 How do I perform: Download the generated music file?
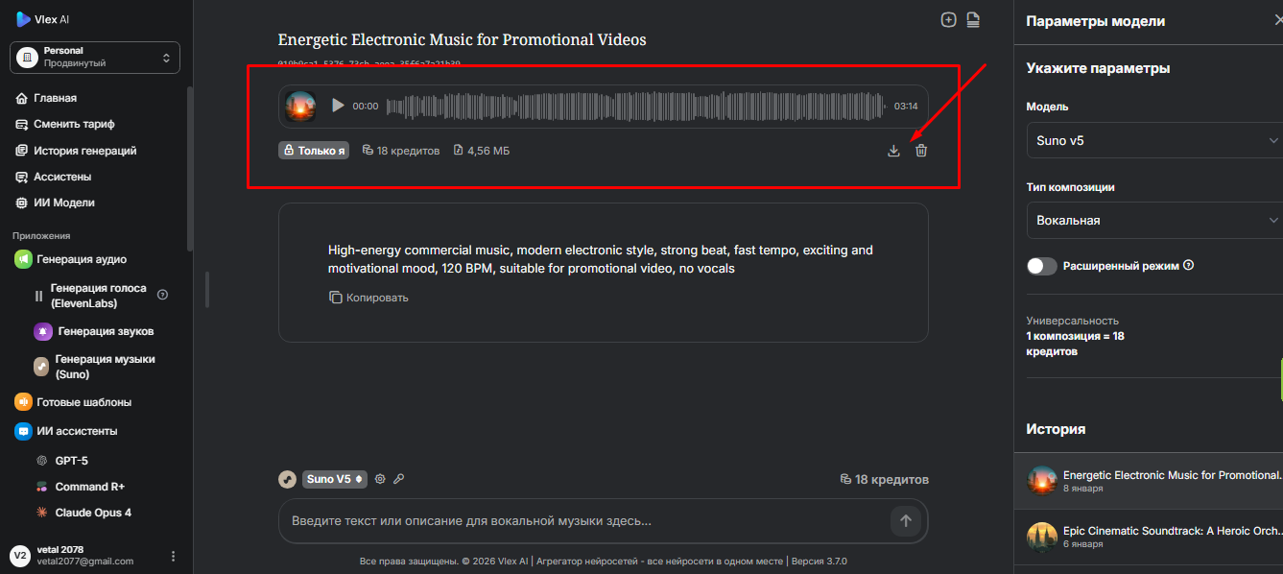point(893,151)
